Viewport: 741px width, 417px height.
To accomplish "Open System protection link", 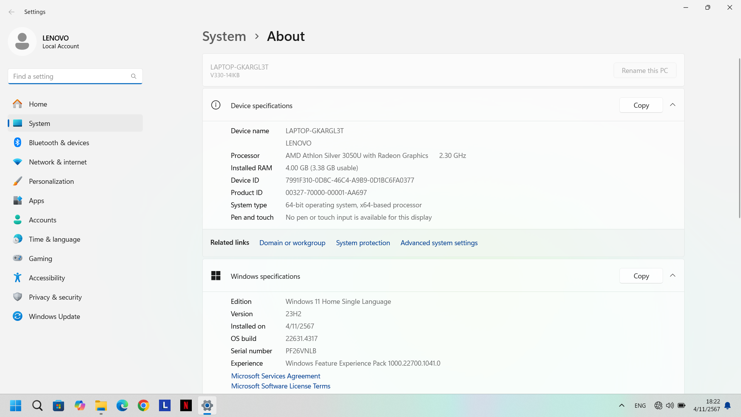I will [363, 243].
